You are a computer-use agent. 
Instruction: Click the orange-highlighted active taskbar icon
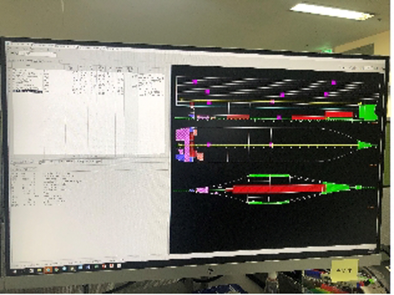click(x=48, y=270)
